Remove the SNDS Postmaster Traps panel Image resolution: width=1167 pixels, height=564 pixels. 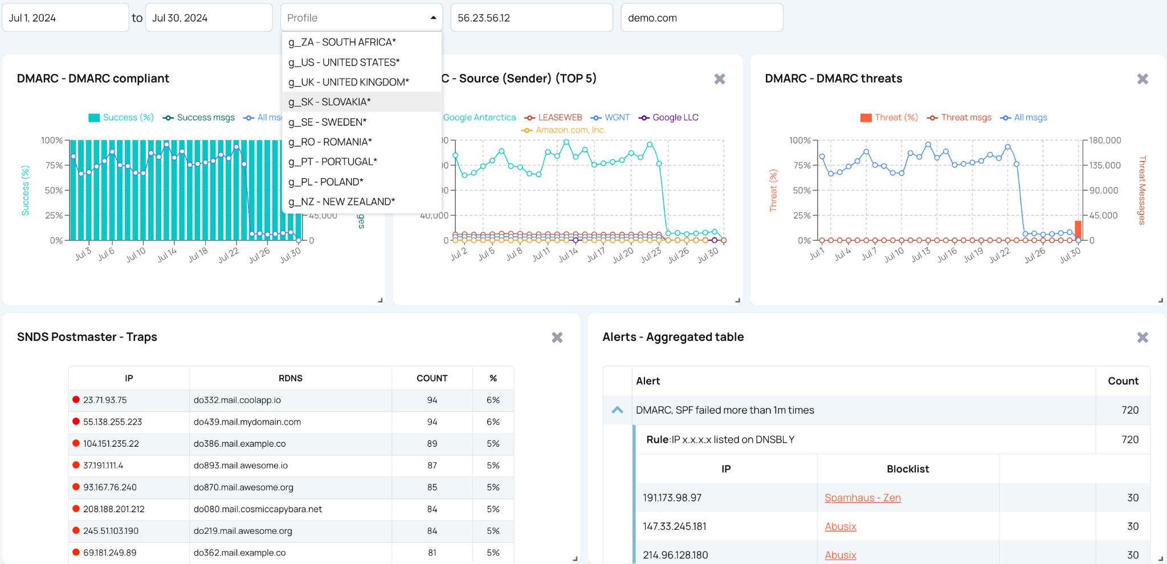[557, 337]
